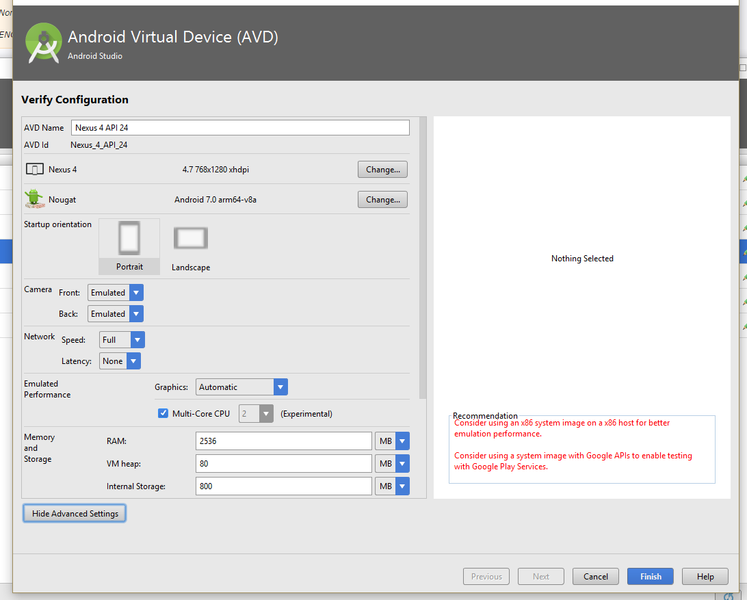The width and height of the screenshot is (747, 600).
Task: Click the Android 7.0 arm64-v8a text
Action: click(215, 200)
